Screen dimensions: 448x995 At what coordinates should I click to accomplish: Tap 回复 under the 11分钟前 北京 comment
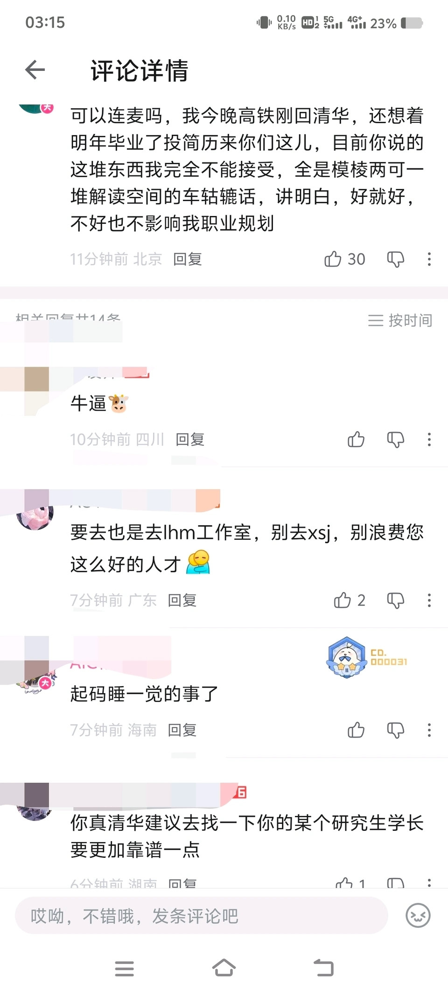coord(188,259)
